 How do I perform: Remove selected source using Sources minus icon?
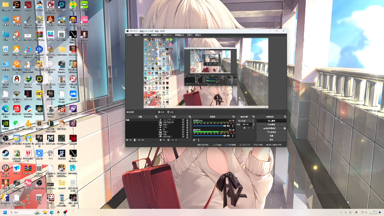164,140
